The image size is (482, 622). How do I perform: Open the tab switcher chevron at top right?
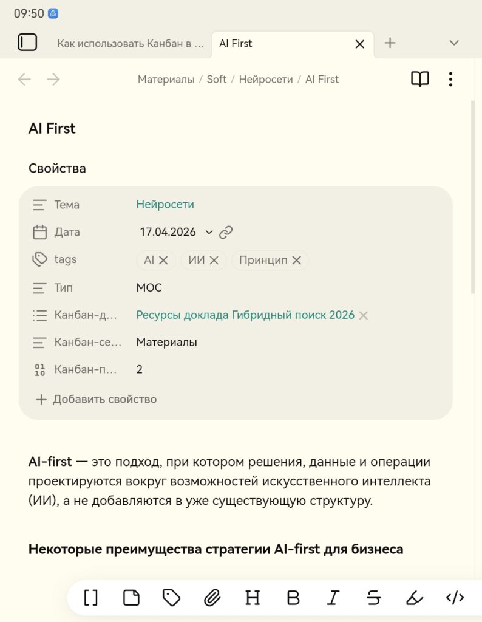[x=454, y=43]
